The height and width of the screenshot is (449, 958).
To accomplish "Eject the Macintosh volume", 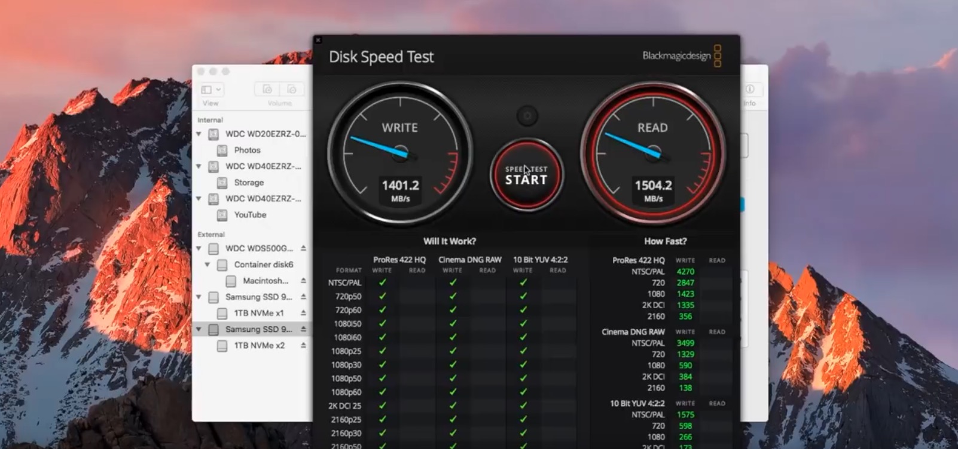I will (x=303, y=280).
